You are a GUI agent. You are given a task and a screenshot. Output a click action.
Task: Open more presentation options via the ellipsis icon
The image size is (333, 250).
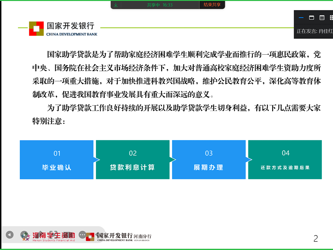click(83, 234)
